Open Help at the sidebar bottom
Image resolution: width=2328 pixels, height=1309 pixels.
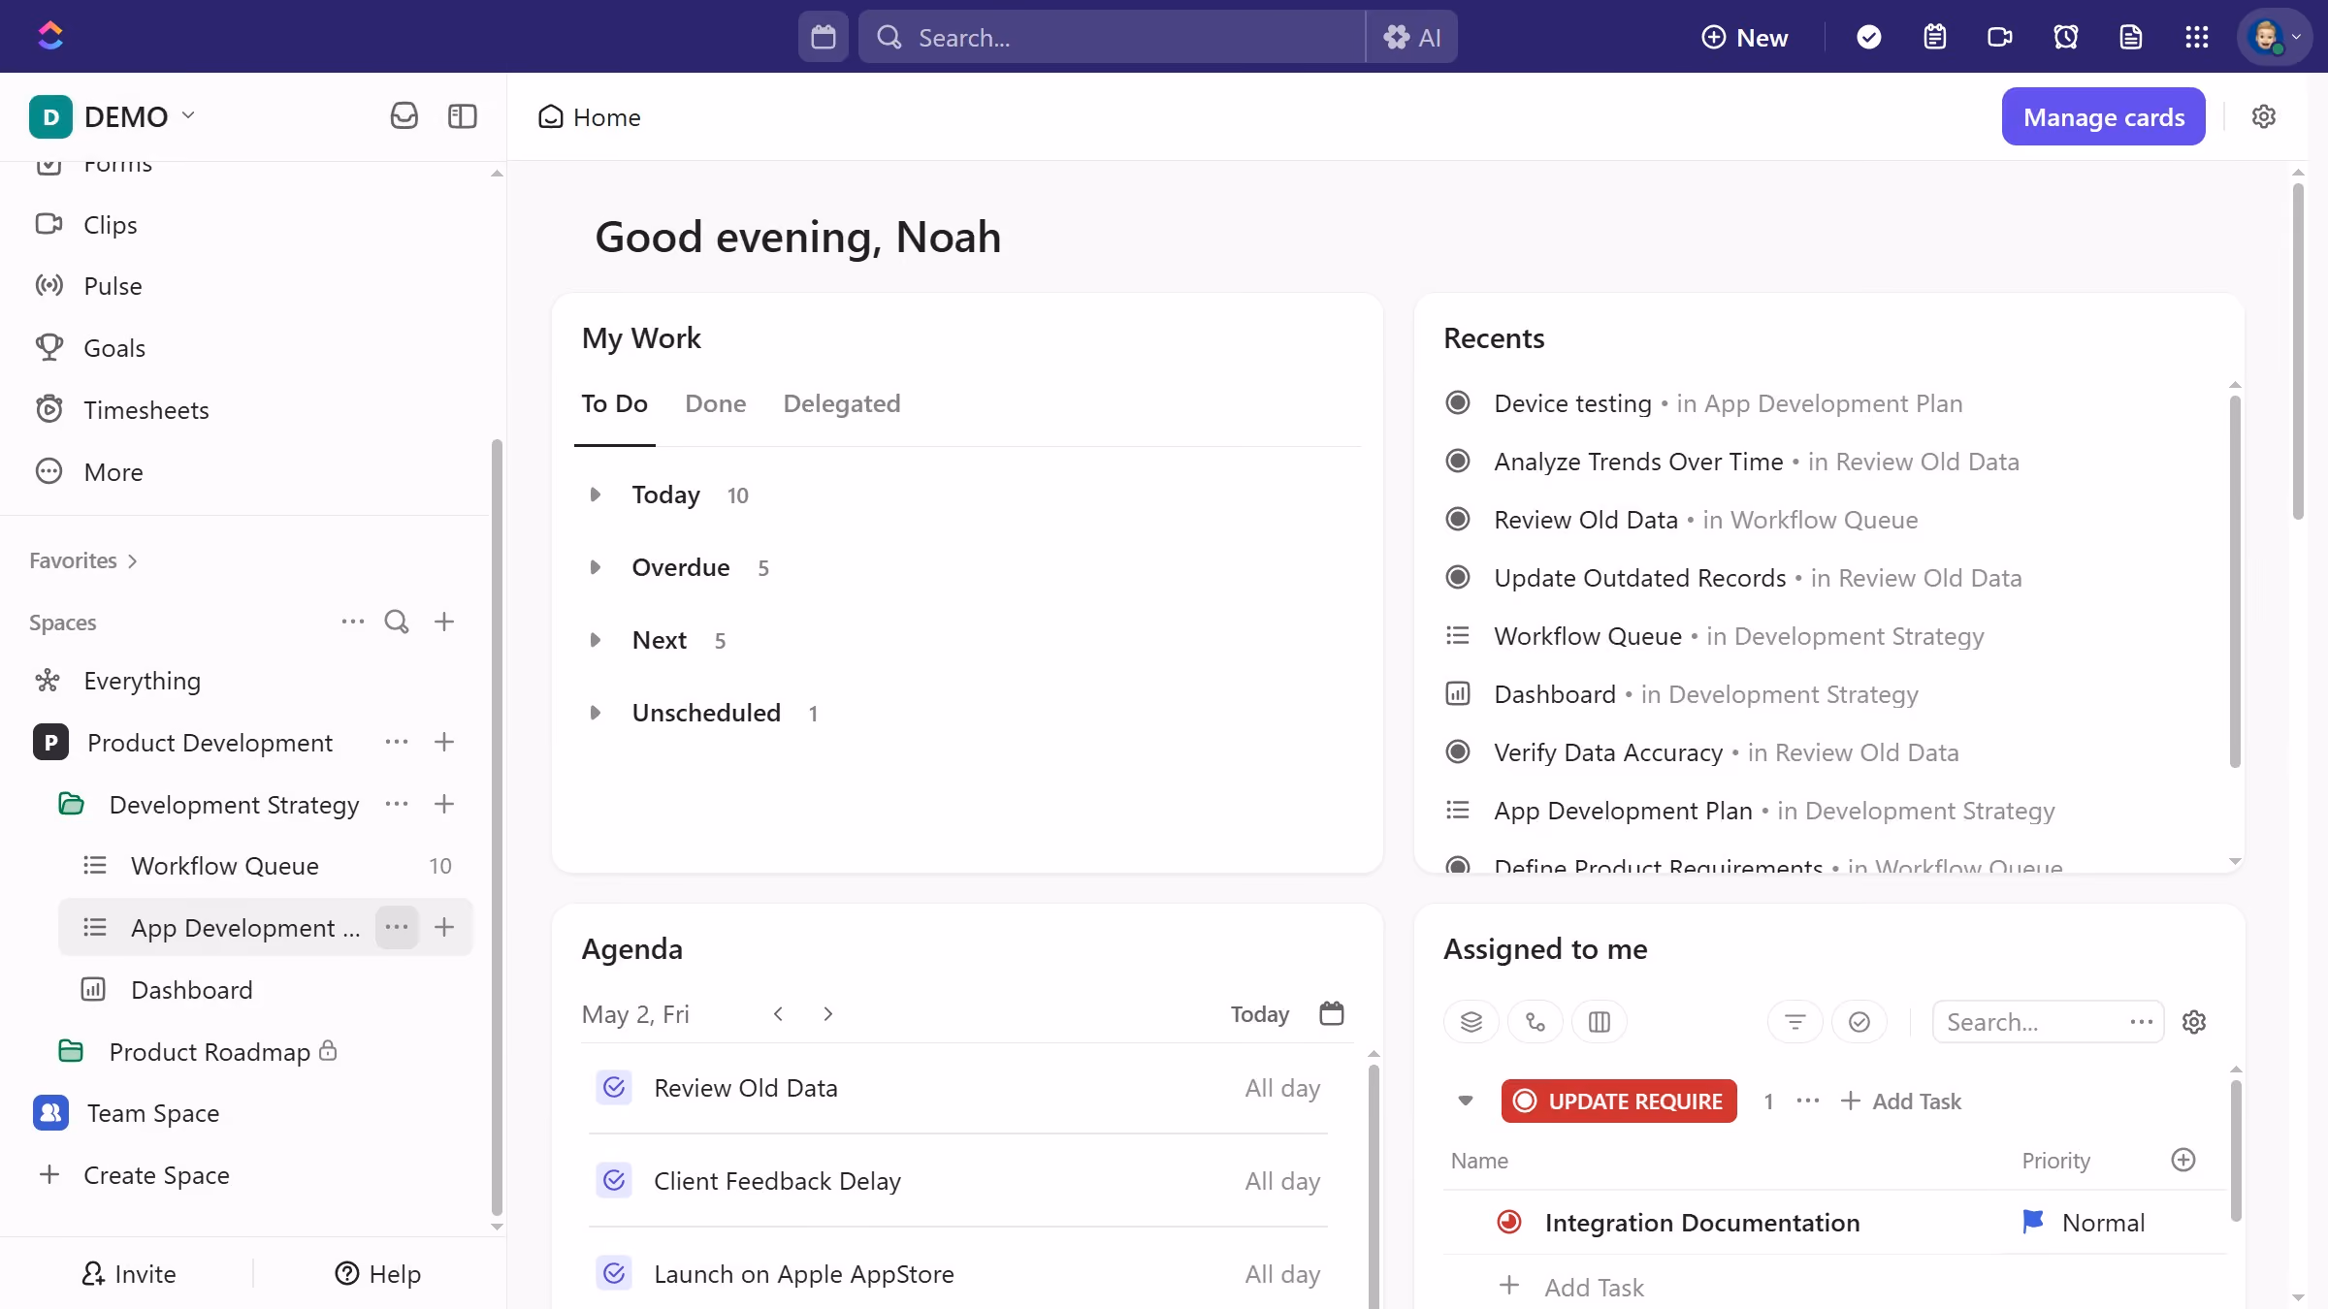click(378, 1273)
